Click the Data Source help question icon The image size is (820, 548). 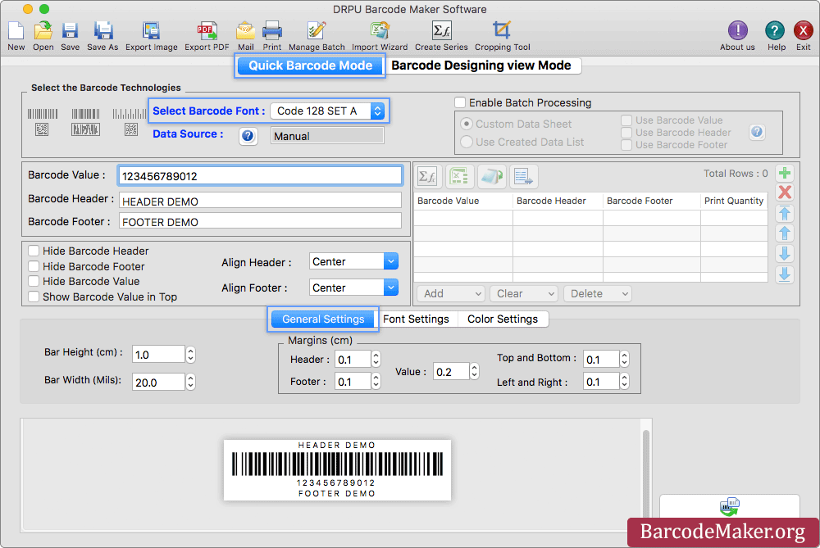248,136
